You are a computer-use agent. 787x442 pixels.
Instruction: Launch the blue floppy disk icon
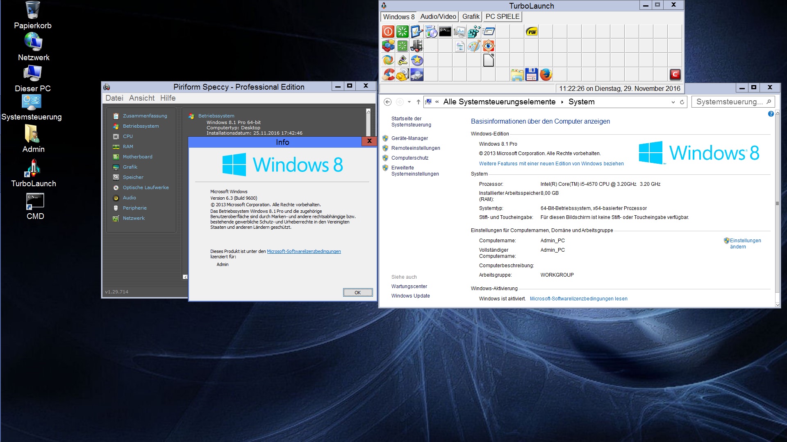(531, 74)
